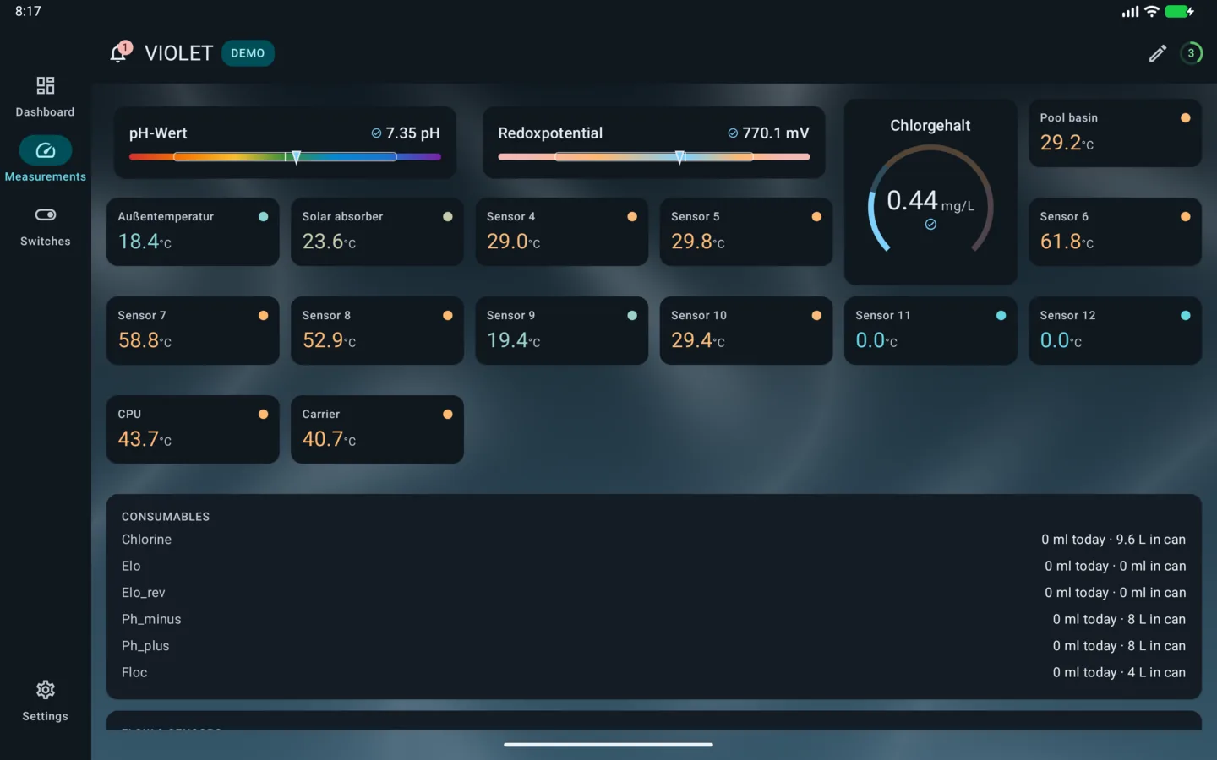Click the DEMO badge button

[x=248, y=53]
